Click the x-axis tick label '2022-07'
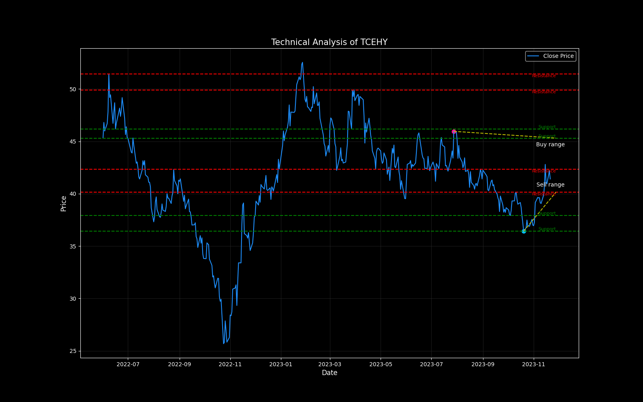 [128, 365]
